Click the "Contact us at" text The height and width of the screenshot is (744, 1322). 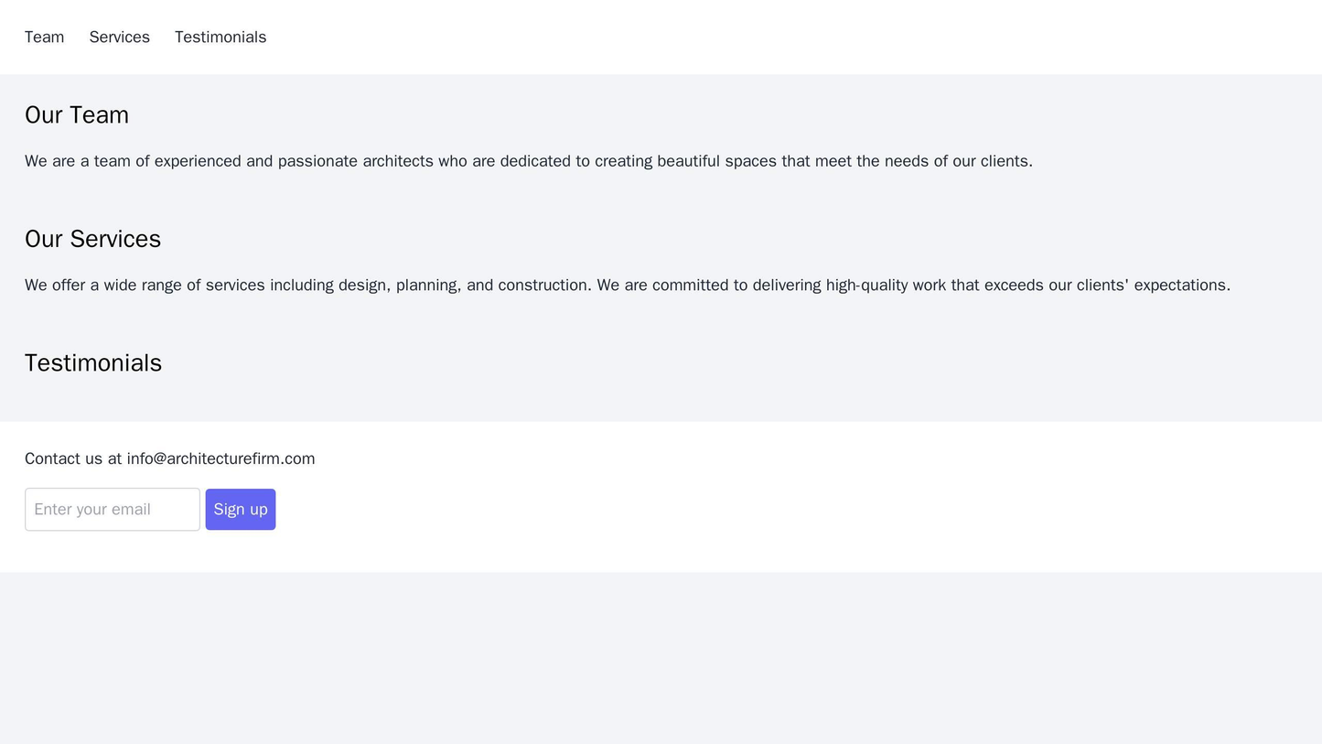[73, 458]
